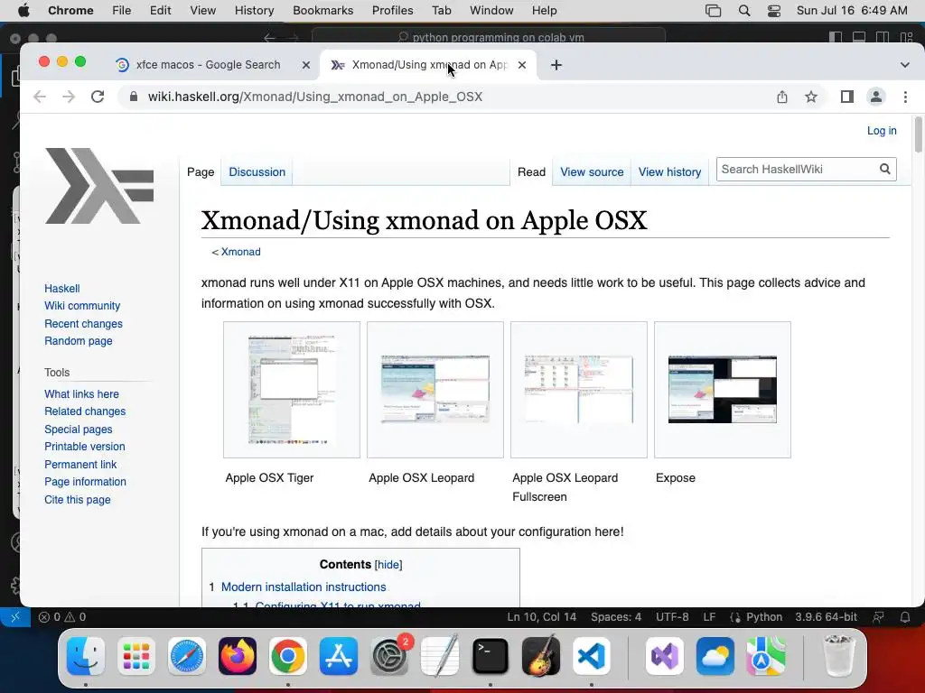Open the Profiles menu
The width and height of the screenshot is (925, 693).
click(x=392, y=11)
